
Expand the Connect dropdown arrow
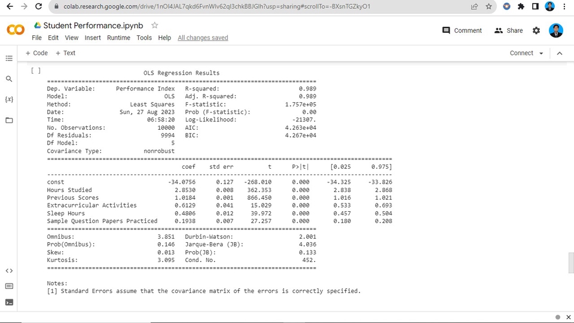(541, 53)
